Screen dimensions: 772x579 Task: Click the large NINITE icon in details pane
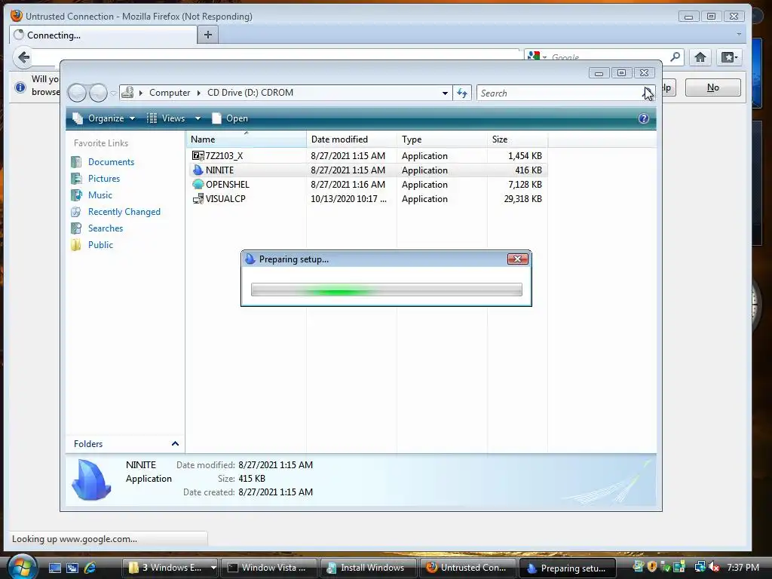(91, 479)
